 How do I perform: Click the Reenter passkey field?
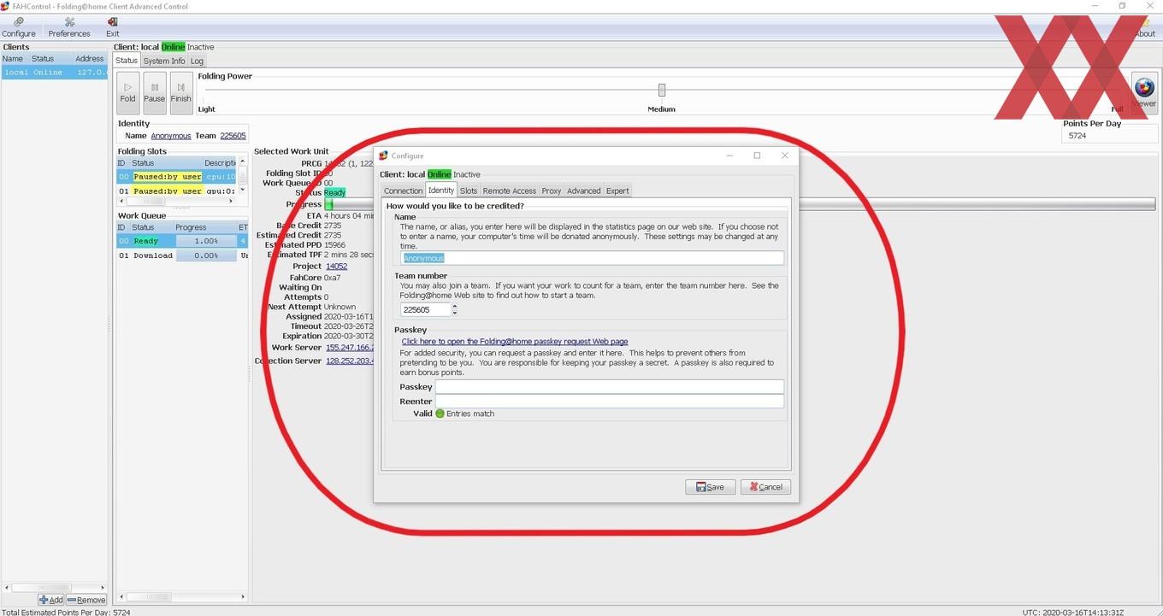(610, 402)
